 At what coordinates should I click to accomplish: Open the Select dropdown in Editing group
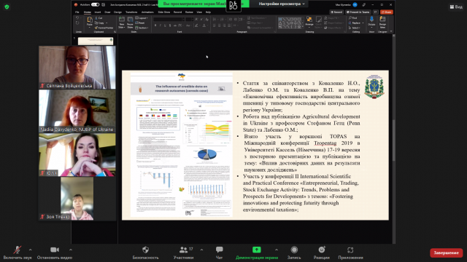(x=355, y=28)
